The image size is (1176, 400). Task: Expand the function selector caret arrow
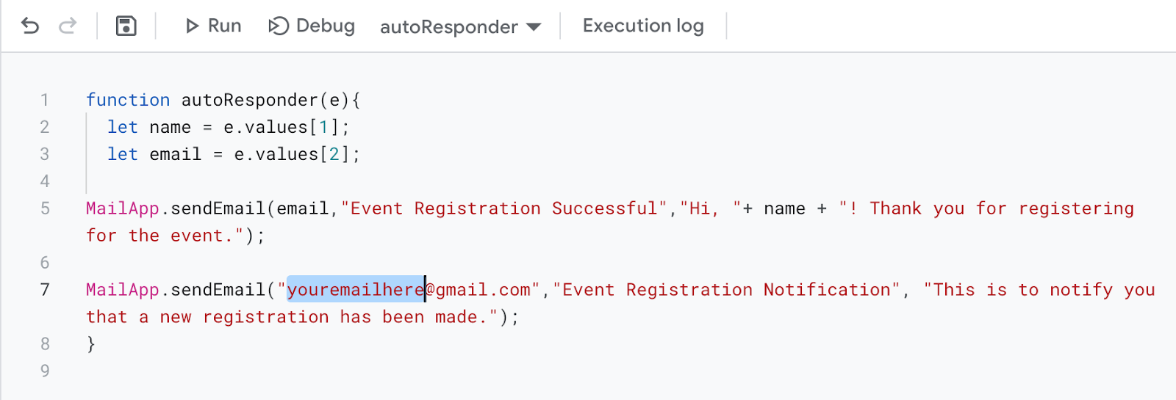(x=534, y=27)
